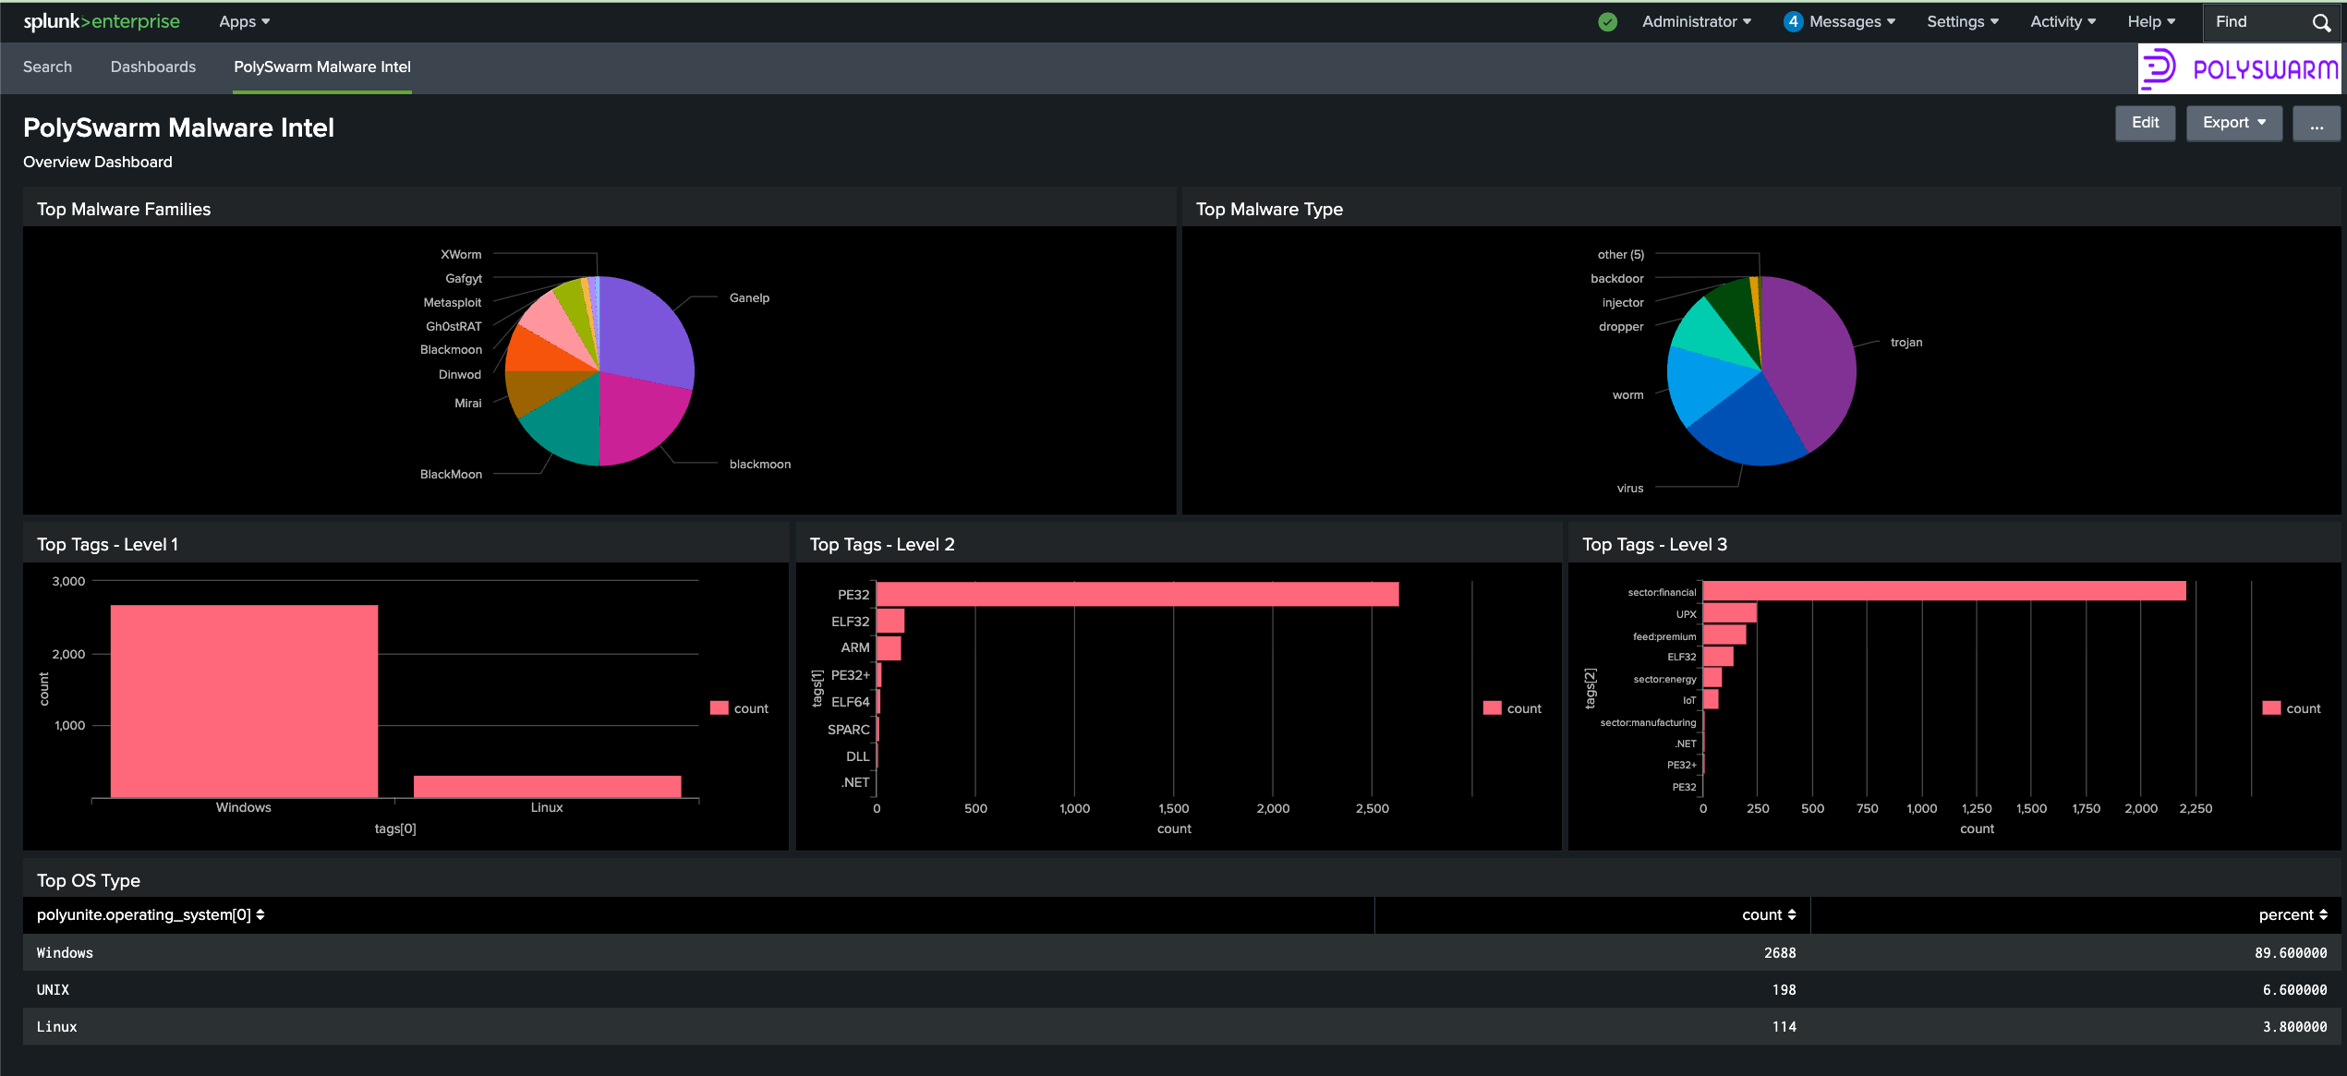Click the Top Malware Families panel title
This screenshot has width=2347, height=1076.
[124, 209]
